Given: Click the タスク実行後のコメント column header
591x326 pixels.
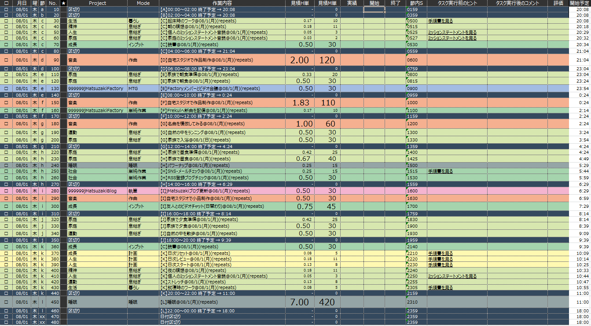Looking at the screenshot, I should click(x=518, y=3).
